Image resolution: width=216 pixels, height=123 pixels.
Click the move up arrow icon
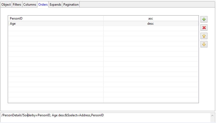[204, 36]
